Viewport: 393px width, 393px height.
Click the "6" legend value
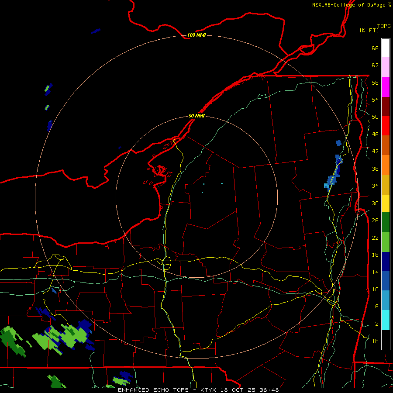376,307
